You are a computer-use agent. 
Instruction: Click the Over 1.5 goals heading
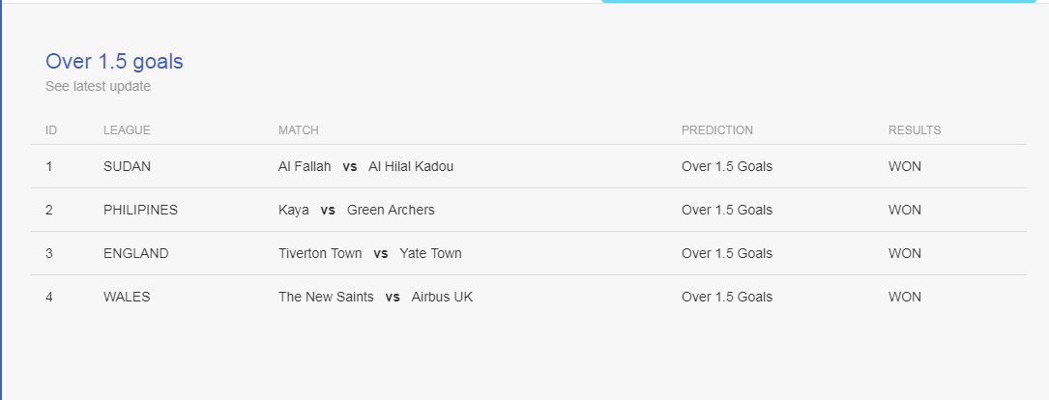coord(114,62)
